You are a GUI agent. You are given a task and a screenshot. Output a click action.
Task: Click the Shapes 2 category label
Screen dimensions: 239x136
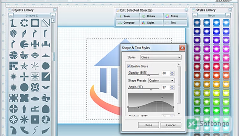[32, 16]
